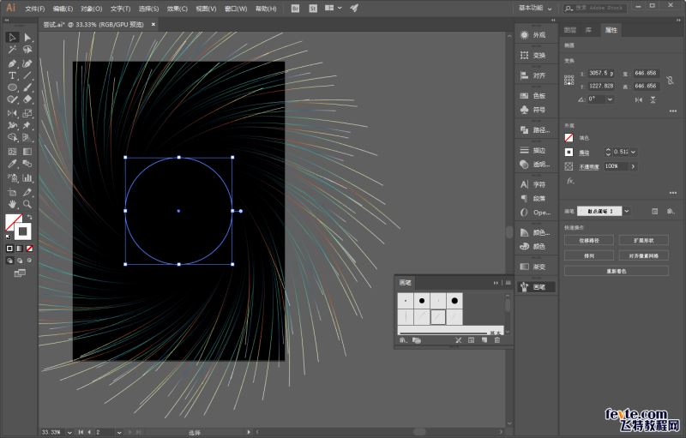The height and width of the screenshot is (438, 686).
Task: Open the rotation angle dropdown
Action: (x=610, y=99)
